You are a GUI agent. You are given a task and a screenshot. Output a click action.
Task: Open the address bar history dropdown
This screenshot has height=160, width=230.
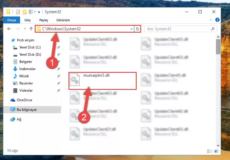click(x=131, y=29)
